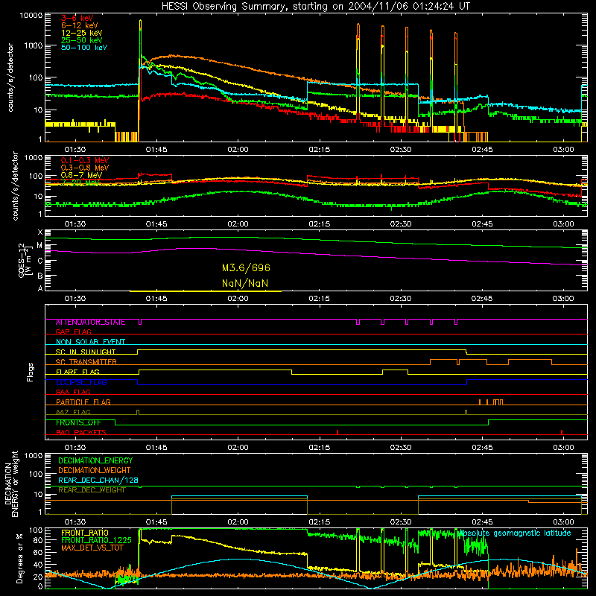Select the '7-20 MeV' legend entry

click(x=80, y=183)
